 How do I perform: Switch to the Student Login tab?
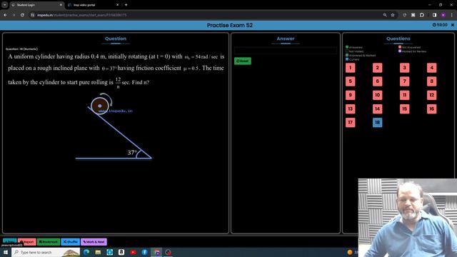tap(36, 5)
